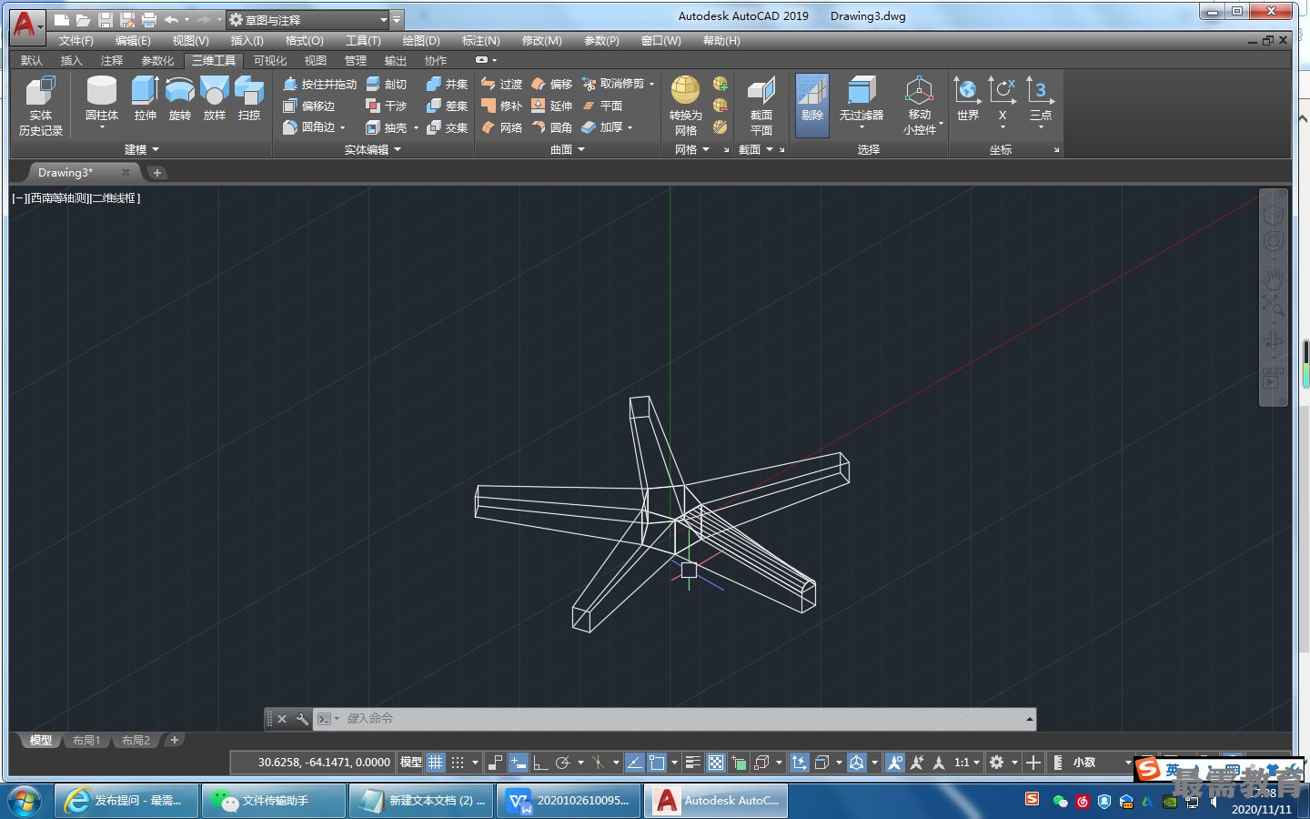Viewport: 1310px width, 819px height.
Task: Click the 按住并拖动 presspull tool
Action: [x=319, y=84]
